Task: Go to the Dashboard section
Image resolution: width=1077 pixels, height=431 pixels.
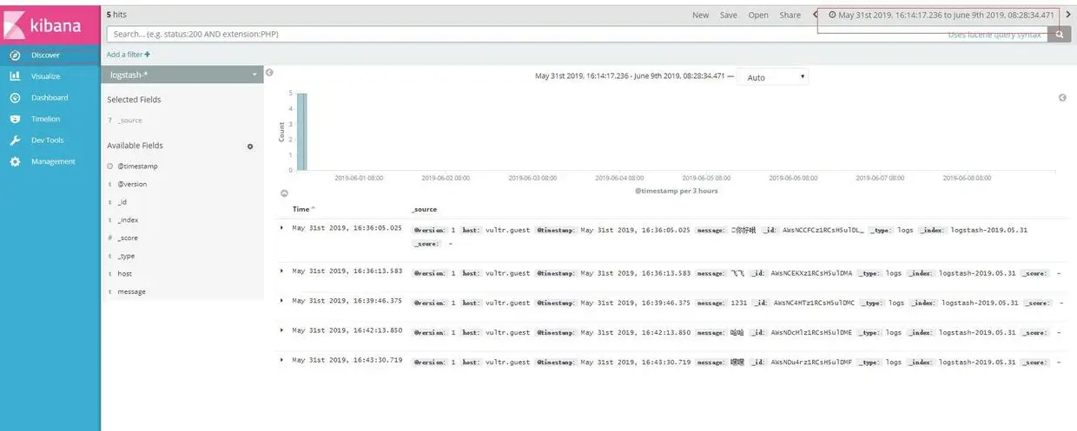Action: click(x=50, y=97)
